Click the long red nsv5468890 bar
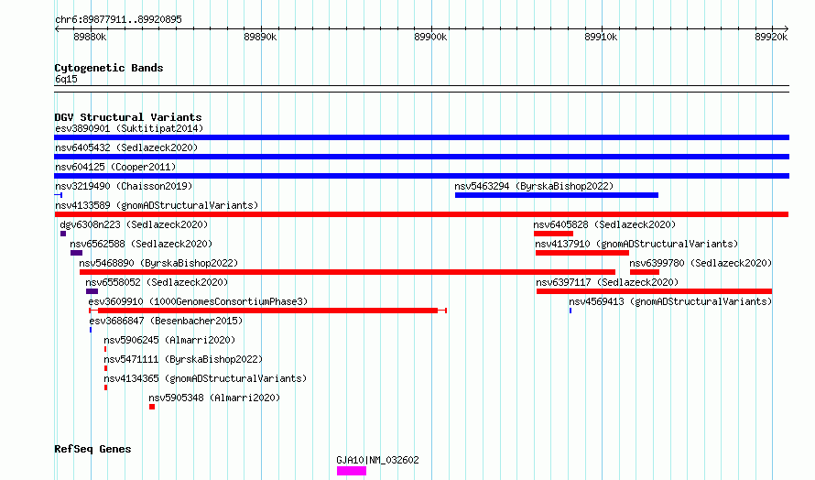 pyautogui.click(x=347, y=272)
